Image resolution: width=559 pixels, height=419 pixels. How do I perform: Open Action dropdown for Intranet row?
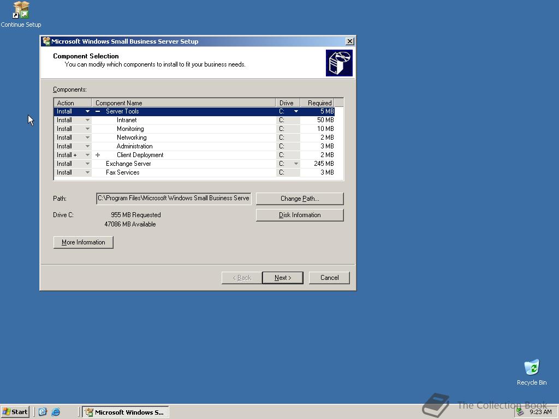point(87,120)
